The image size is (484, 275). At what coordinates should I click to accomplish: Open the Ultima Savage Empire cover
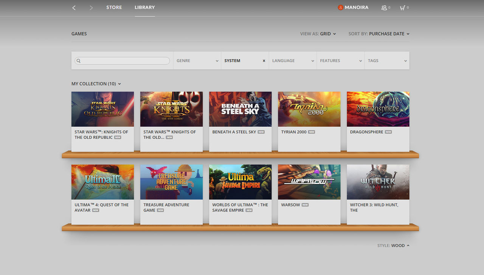(x=240, y=182)
